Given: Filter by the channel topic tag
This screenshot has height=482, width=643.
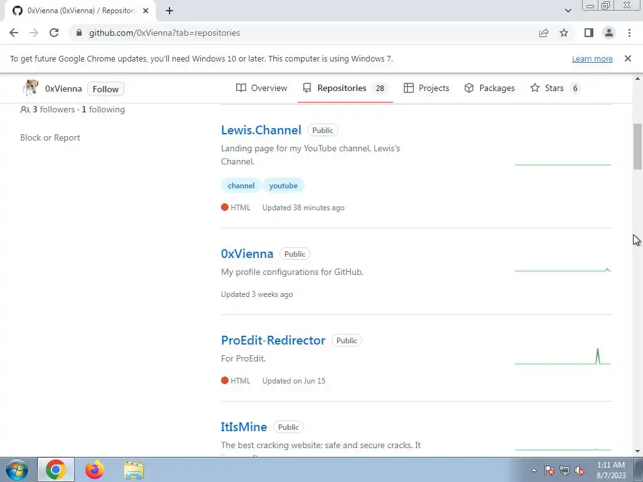Looking at the screenshot, I should pyautogui.click(x=241, y=186).
